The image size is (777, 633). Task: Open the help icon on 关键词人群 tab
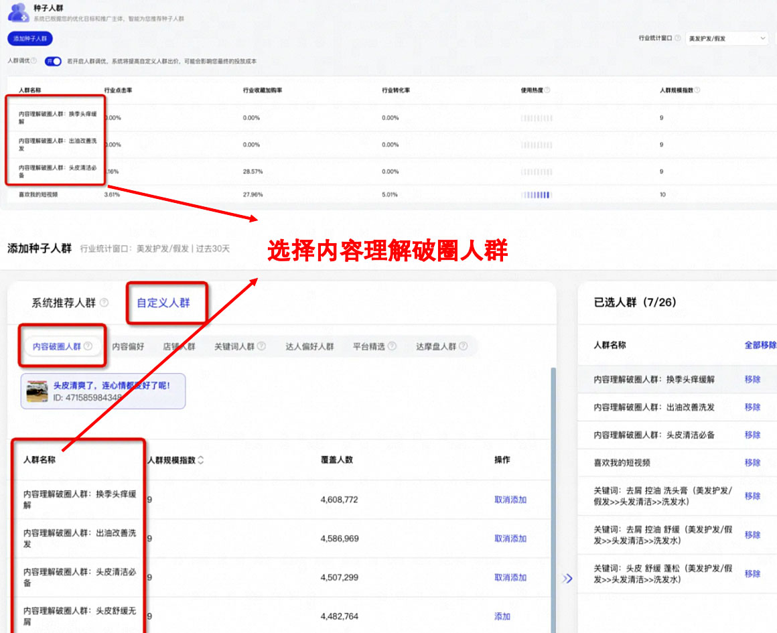pyautogui.click(x=261, y=346)
